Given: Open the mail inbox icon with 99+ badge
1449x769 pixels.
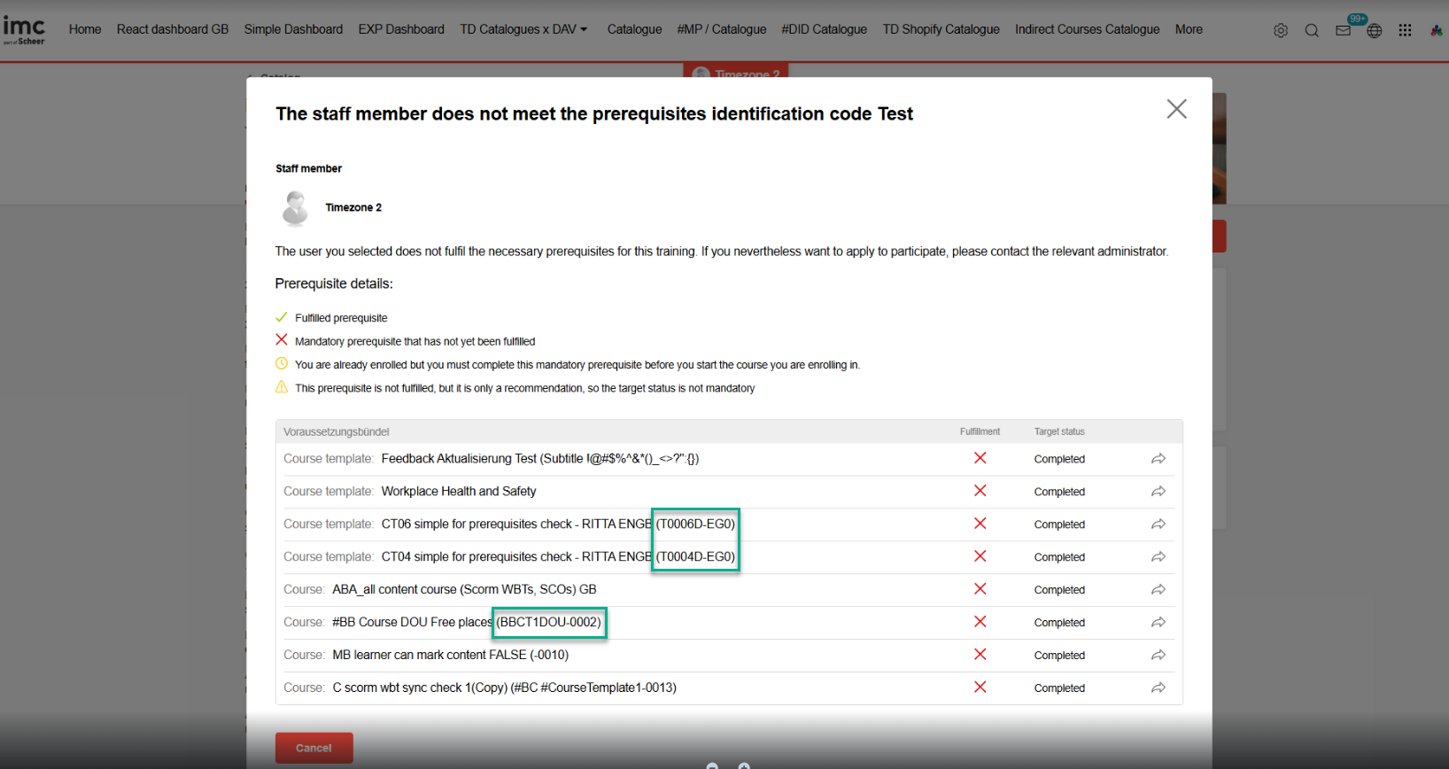Looking at the screenshot, I should pos(1344,30).
